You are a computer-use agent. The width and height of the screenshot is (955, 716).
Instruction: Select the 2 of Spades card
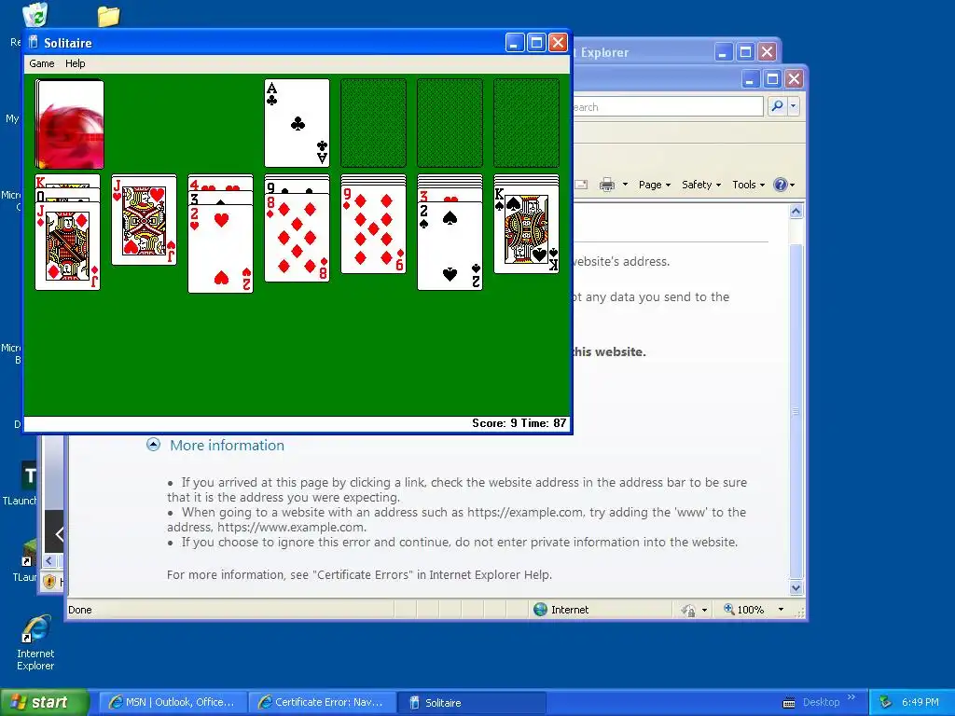click(x=450, y=246)
